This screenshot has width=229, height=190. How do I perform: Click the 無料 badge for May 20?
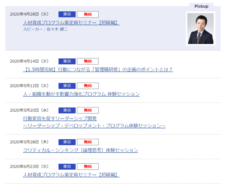[88, 110]
